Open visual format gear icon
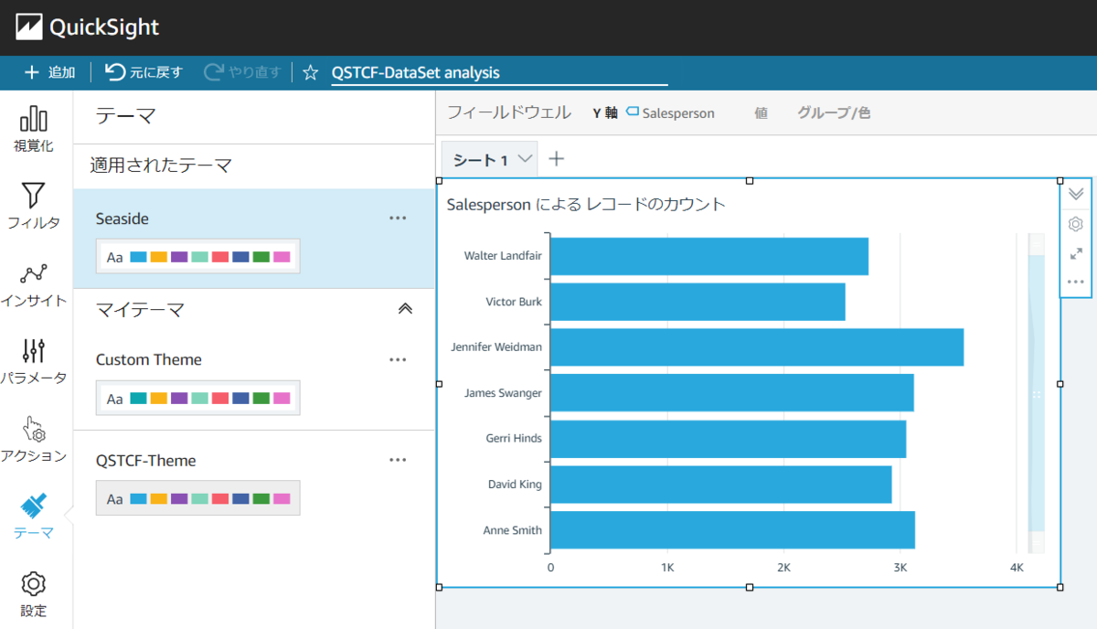This screenshot has height=629, width=1097. point(1076,224)
